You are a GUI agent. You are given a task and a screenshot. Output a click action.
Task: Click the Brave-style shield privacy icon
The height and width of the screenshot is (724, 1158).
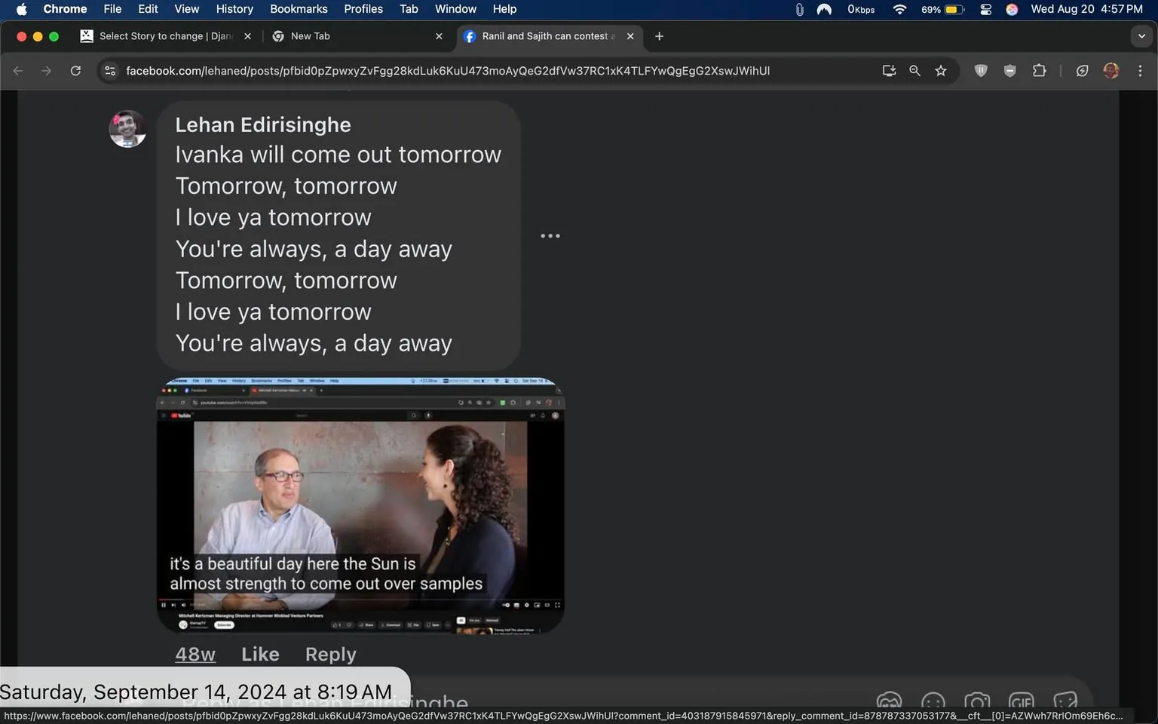[x=981, y=70]
